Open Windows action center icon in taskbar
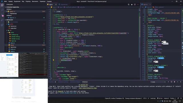This screenshot has width=183, height=103. tap(180, 101)
